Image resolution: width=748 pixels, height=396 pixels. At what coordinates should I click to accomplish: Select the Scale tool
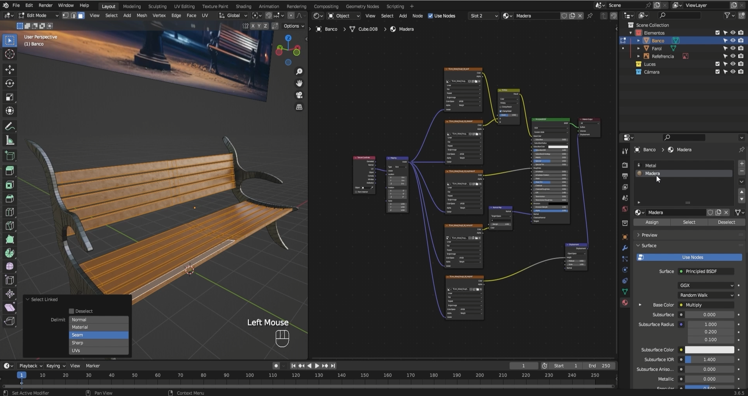tap(10, 97)
